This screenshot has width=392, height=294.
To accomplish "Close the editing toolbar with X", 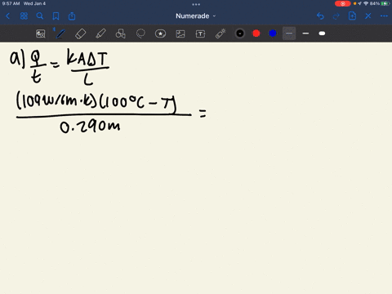I will 368,16.
